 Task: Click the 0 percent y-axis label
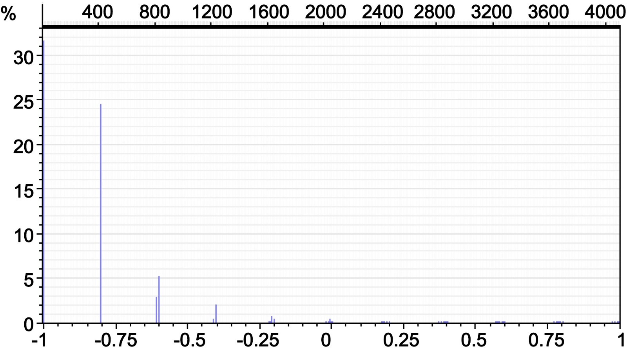tap(29, 325)
